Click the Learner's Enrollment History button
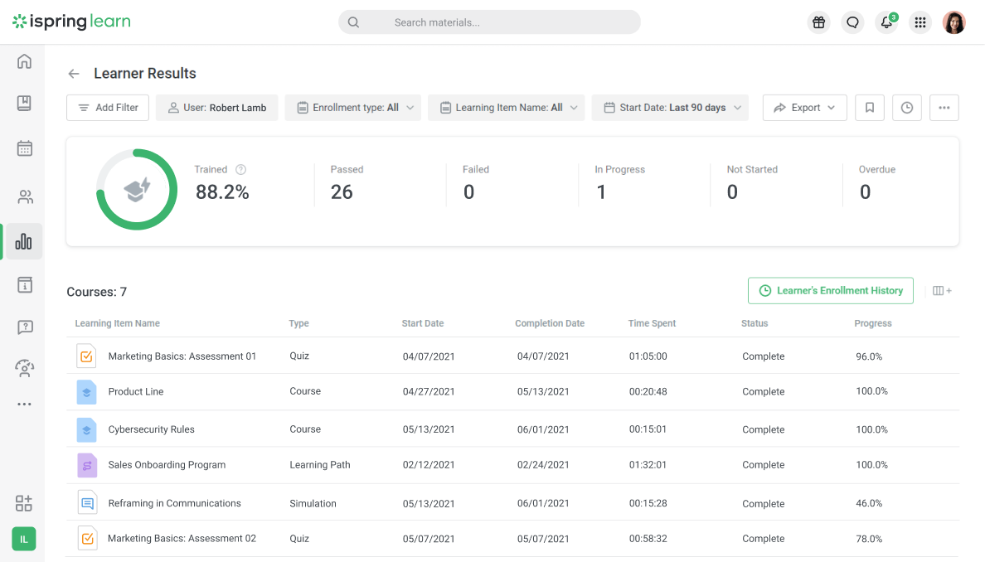985x562 pixels. pyautogui.click(x=830, y=290)
